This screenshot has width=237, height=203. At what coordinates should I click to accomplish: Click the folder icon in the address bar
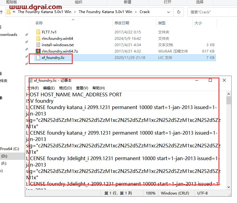coord(9,12)
